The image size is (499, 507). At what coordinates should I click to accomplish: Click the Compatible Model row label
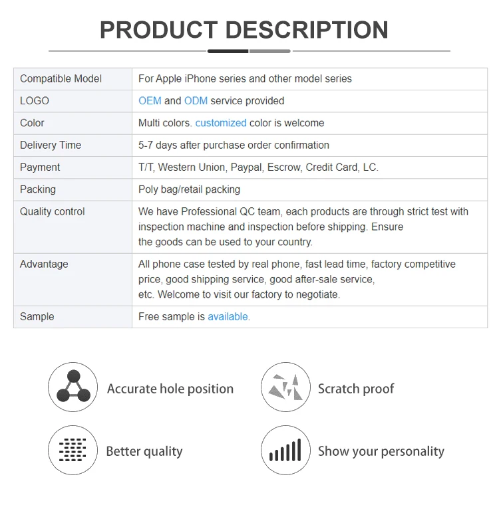tap(61, 78)
